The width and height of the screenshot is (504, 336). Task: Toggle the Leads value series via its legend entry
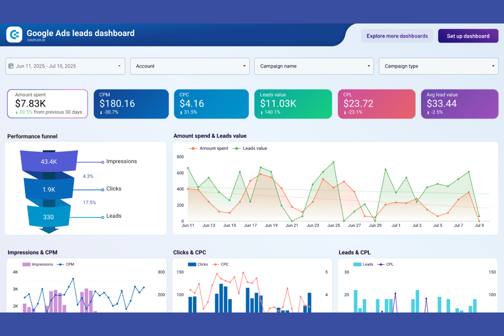click(255, 148)
